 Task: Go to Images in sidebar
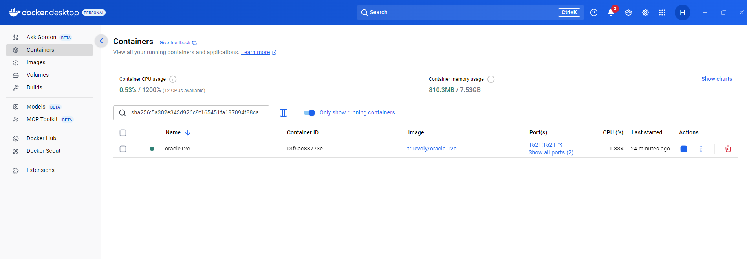(49, 62)
